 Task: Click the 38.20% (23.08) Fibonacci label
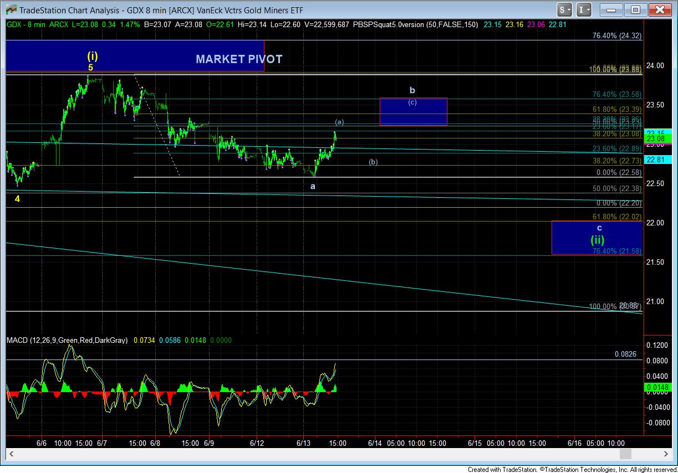point(617,134)
